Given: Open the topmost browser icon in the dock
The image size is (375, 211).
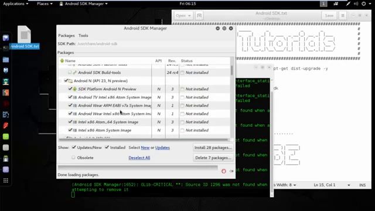Looking at the screenshot, I should click(x=6, y=38).
